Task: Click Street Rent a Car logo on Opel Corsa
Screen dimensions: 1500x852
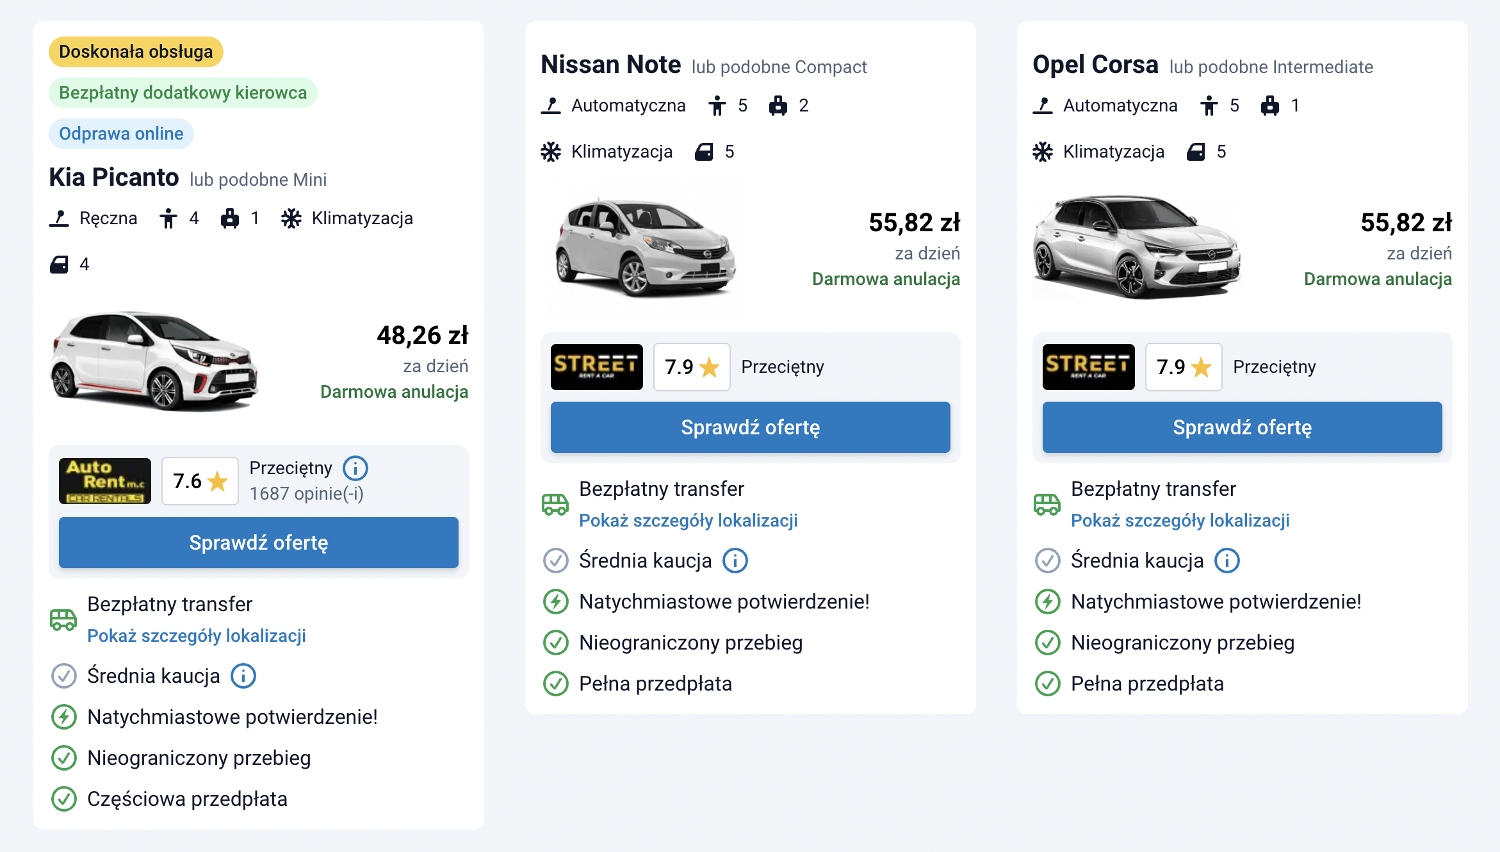Action: coord(1089,367)
